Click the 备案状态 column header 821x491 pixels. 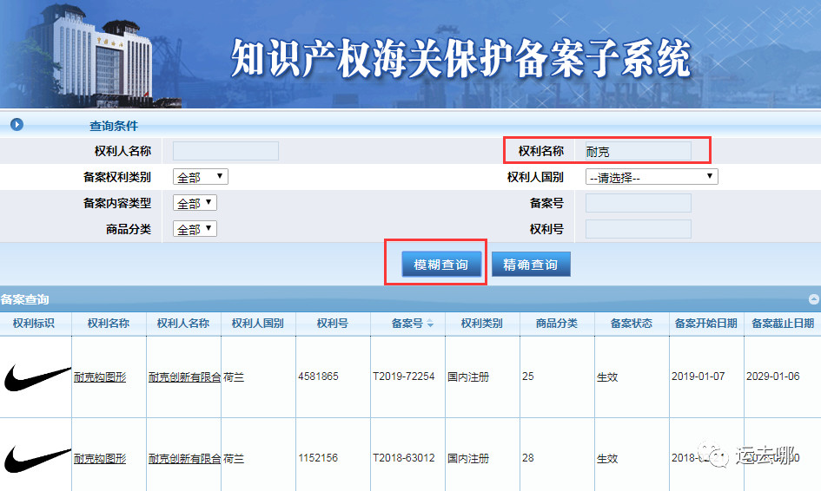(632, 324)
